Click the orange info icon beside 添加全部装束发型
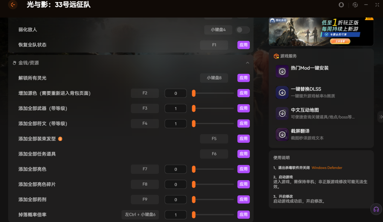 (60, 139)
